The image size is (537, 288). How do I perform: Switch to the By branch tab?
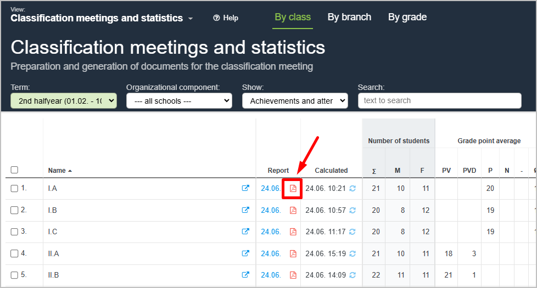click(349, 17)
